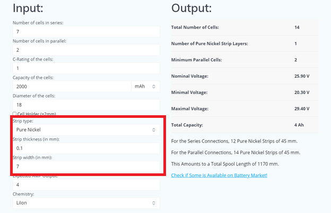The height and width of the screenshot is (213, 331).
Task: Click the cell capacity value field
Action: (72, 86)
